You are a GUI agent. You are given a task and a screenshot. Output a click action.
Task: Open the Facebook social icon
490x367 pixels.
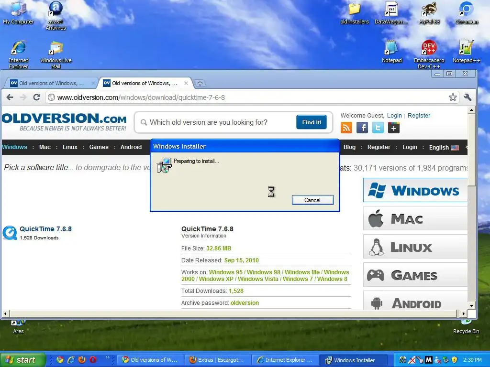click(362, 128)
